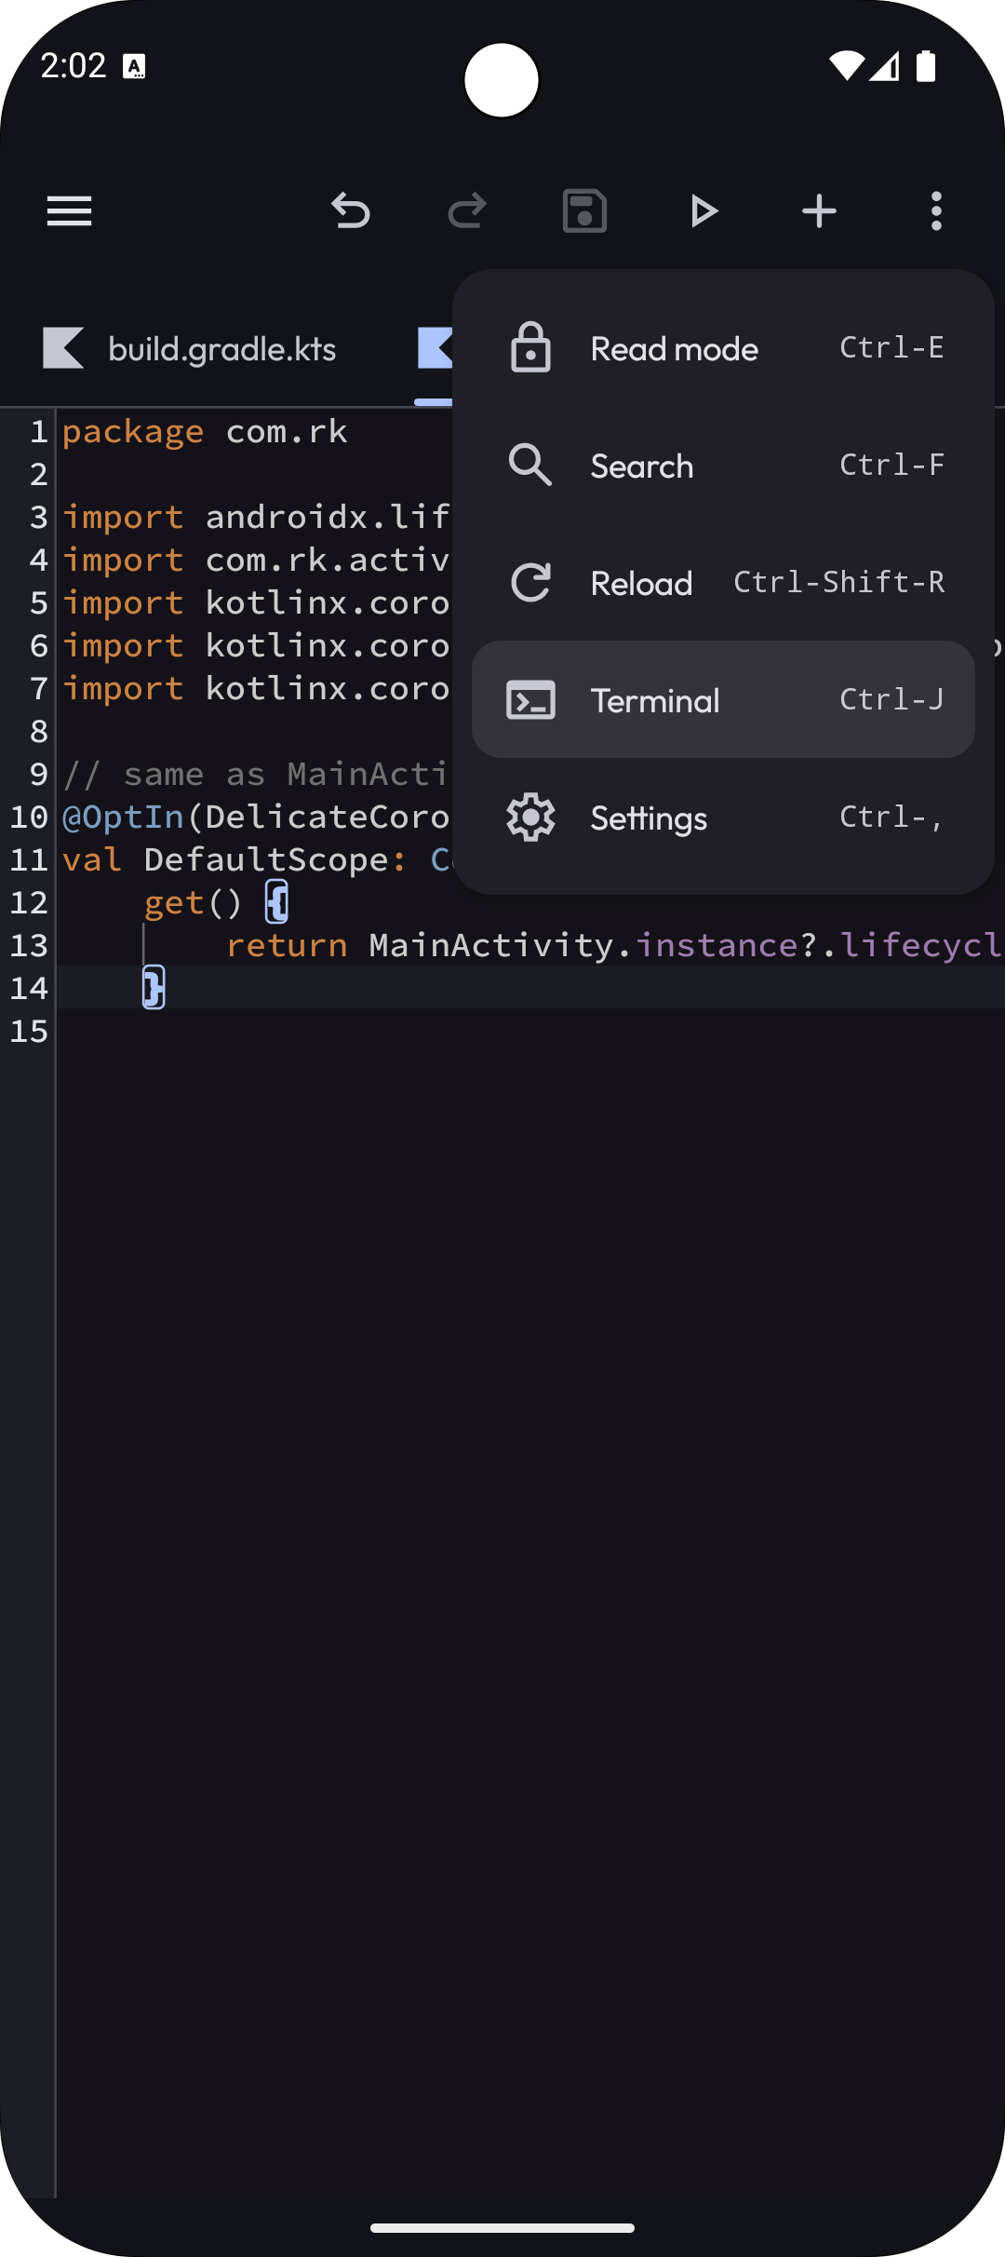Undo the last edit
1005x2257 pixels.
tap(351, 211)
